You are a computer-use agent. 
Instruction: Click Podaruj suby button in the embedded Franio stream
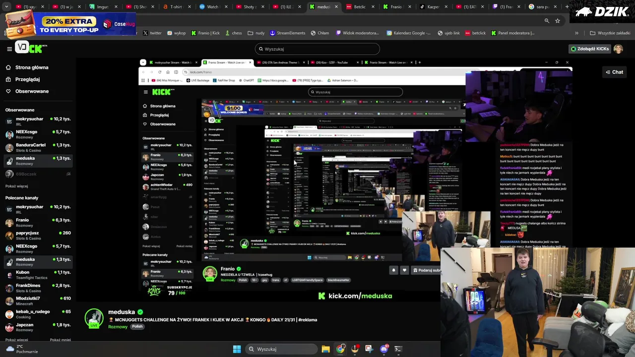(427, 270)
